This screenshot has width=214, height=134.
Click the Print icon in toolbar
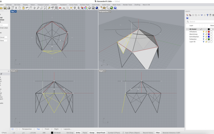tap(9, 8)
